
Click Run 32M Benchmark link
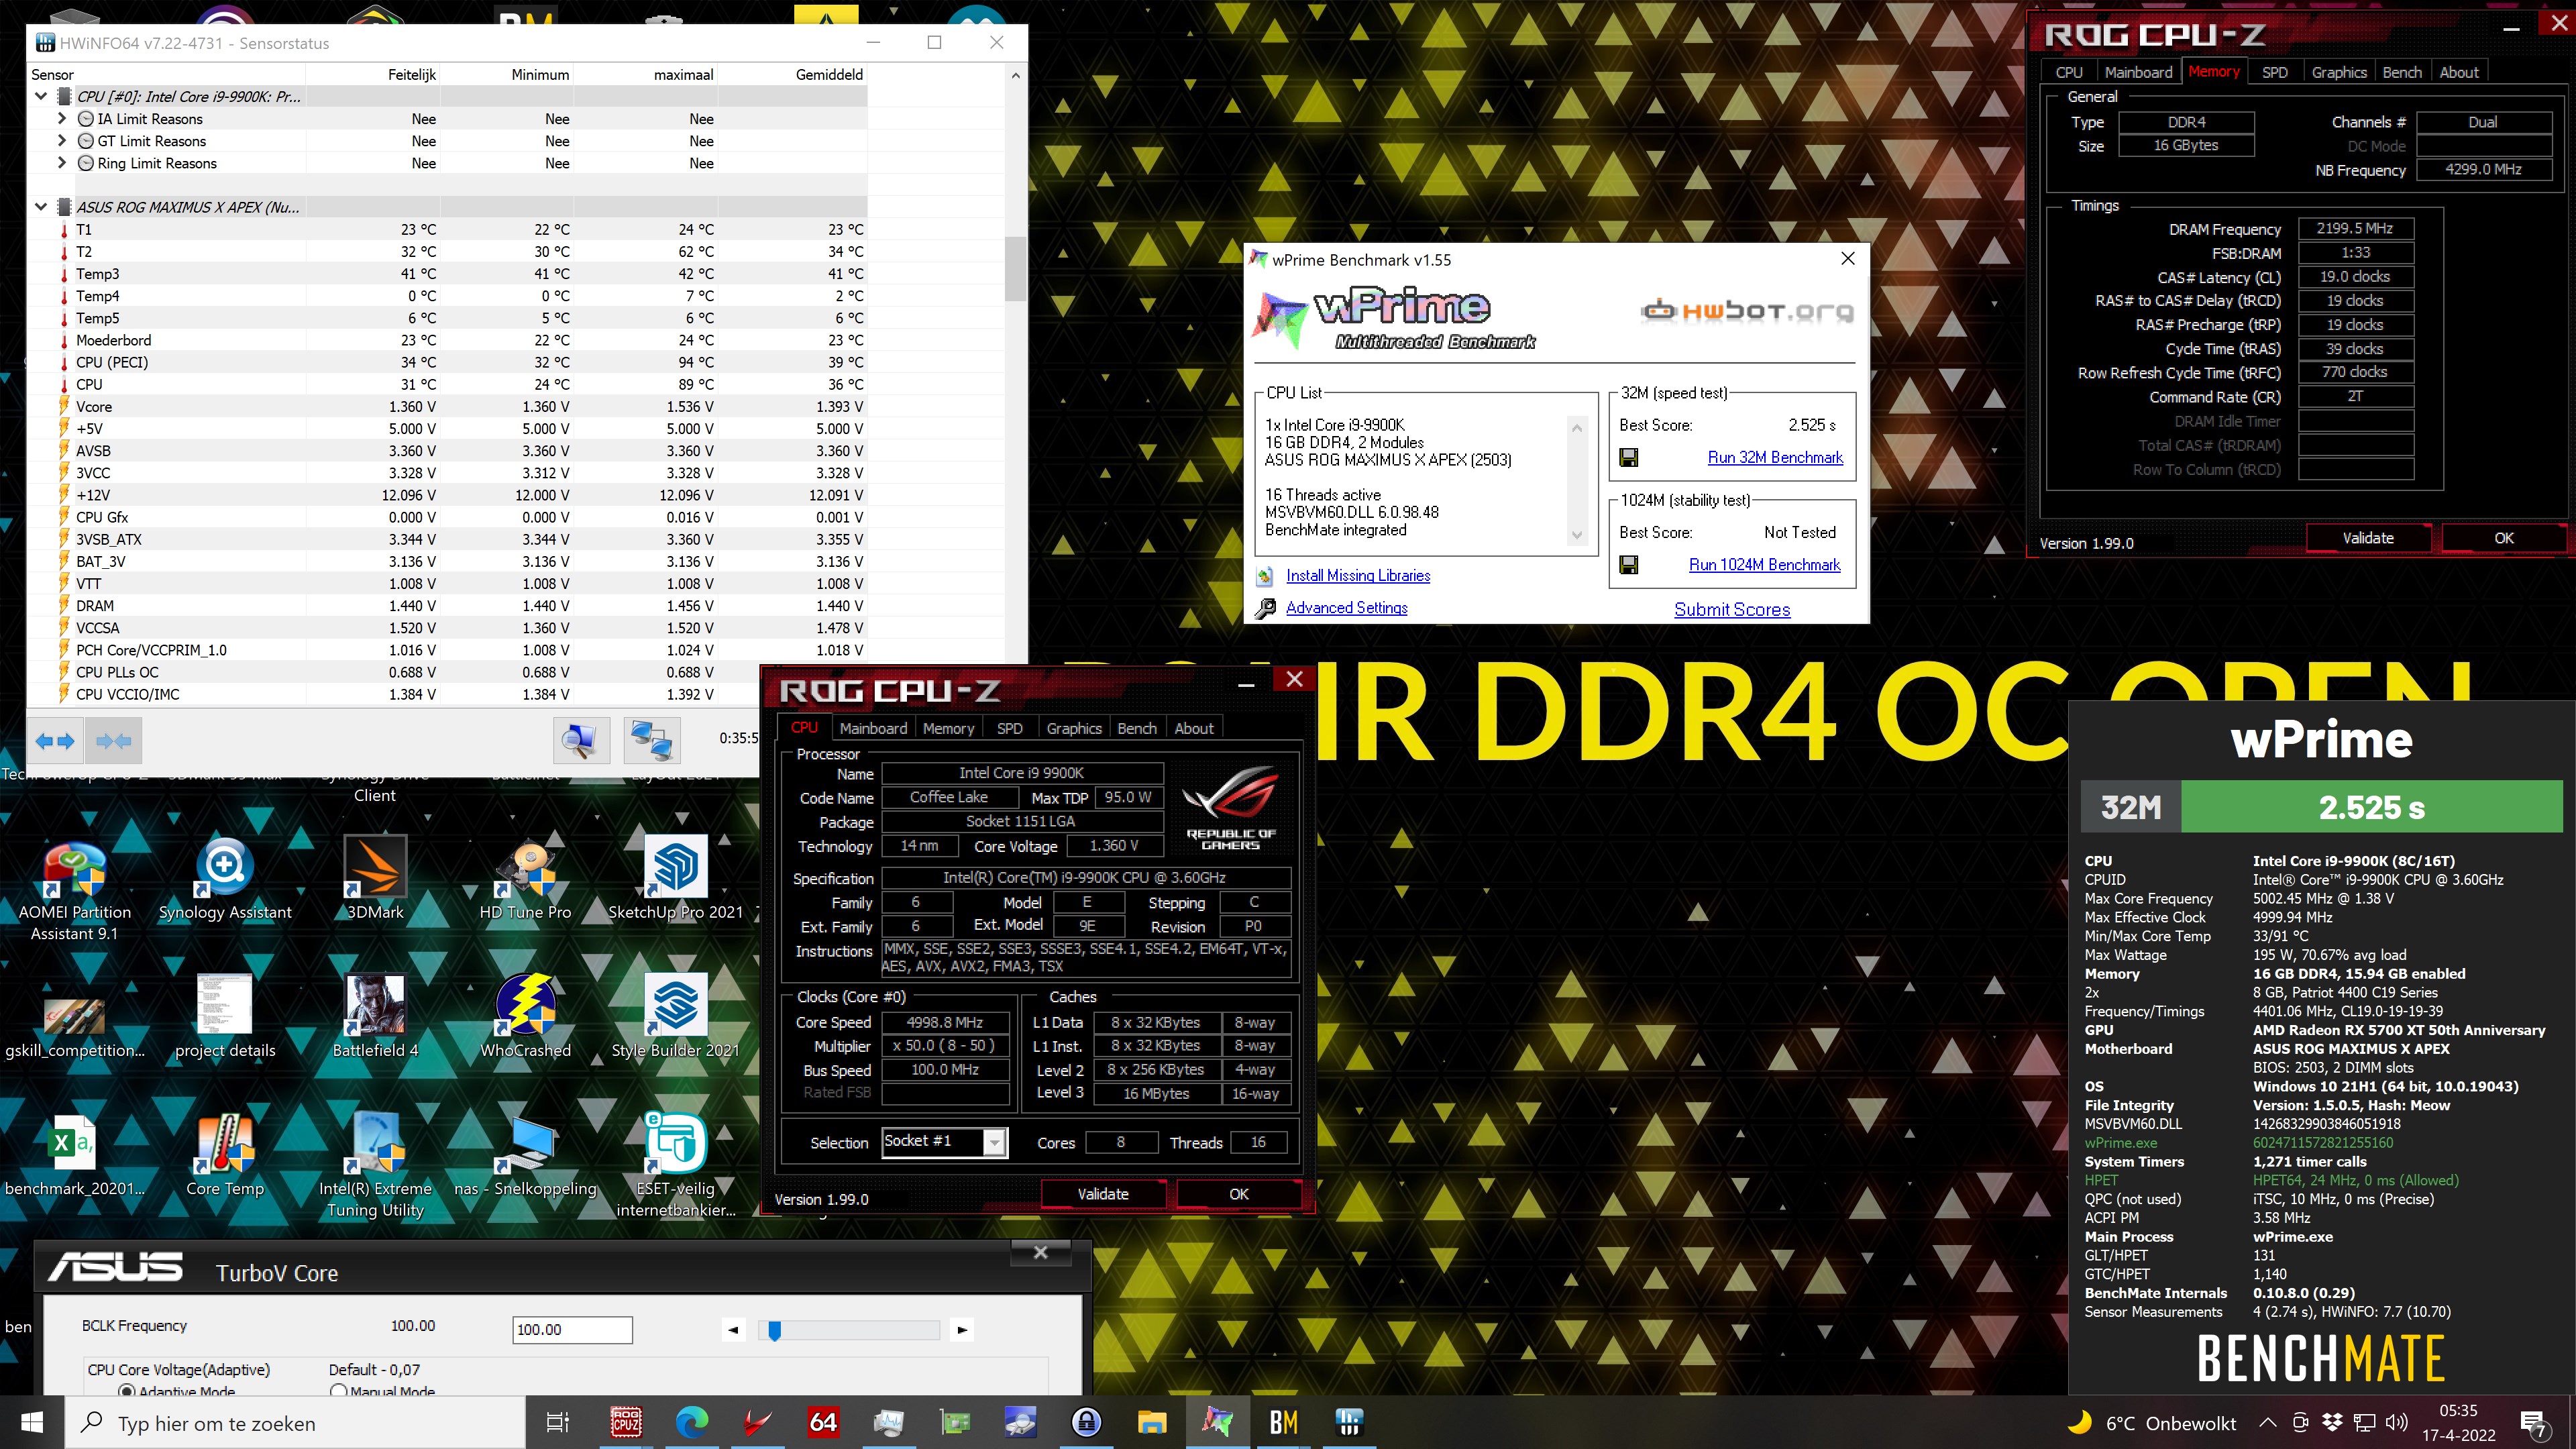pyautogui.click(x=1775, y=457)
